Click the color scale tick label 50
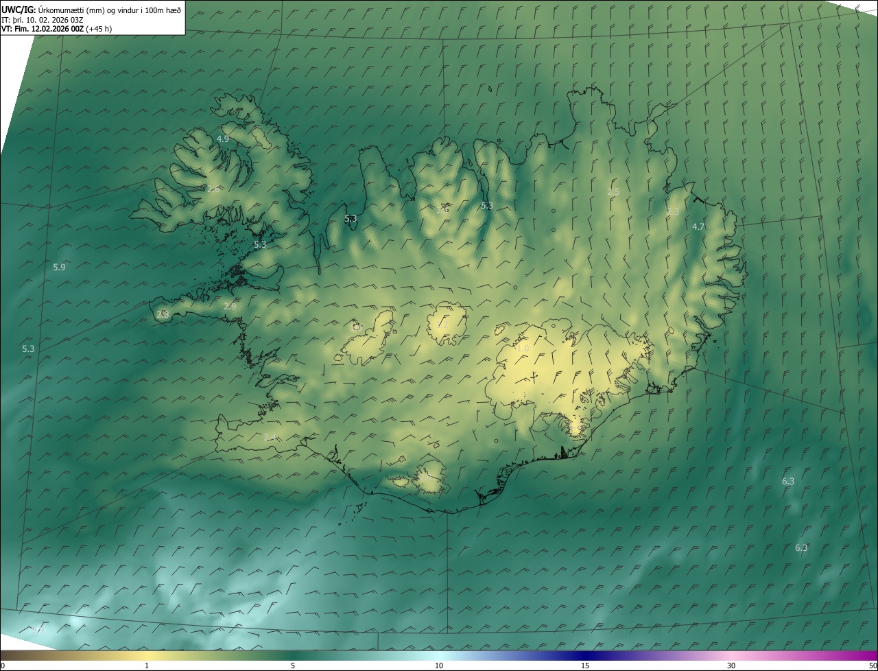This screenshot has width=878, height=671. pyautogui.click(x=873, y=666)
